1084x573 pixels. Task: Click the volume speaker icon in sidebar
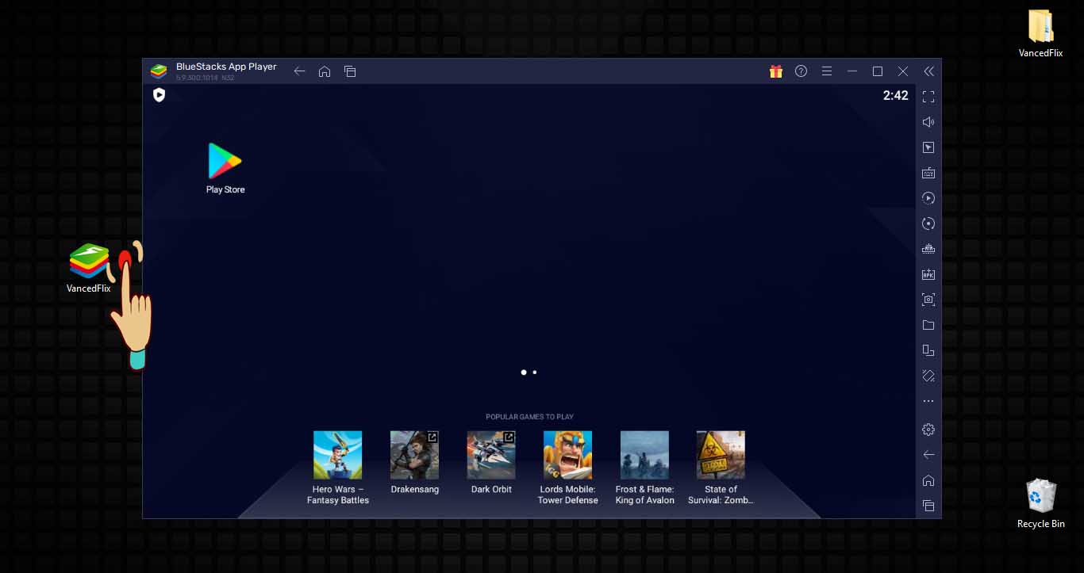(x=928, y=122)
